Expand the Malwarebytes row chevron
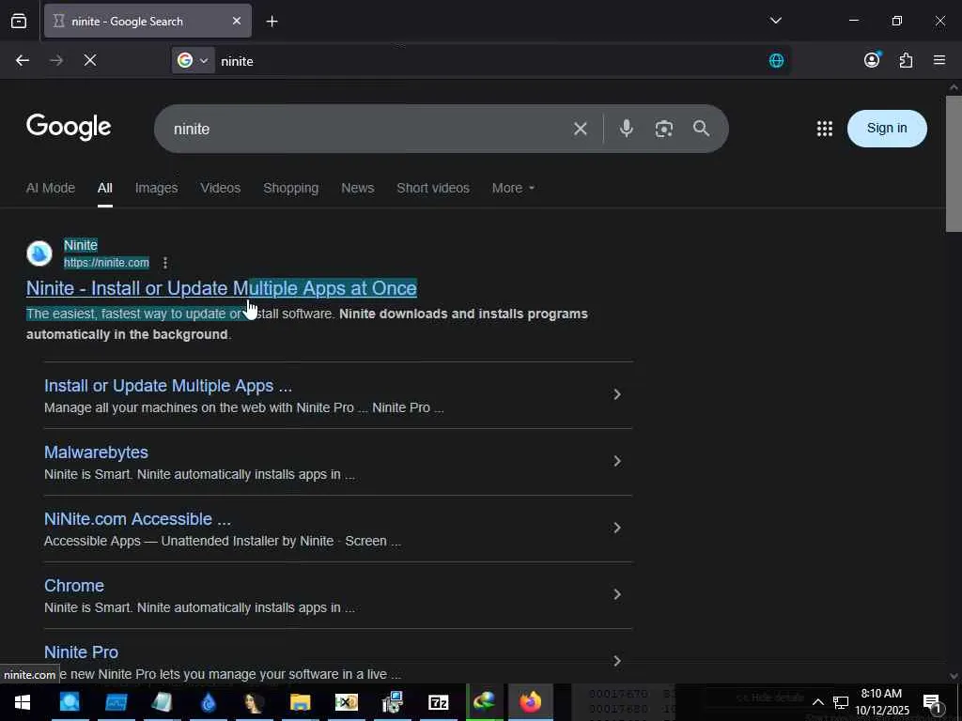 point(617,461)
